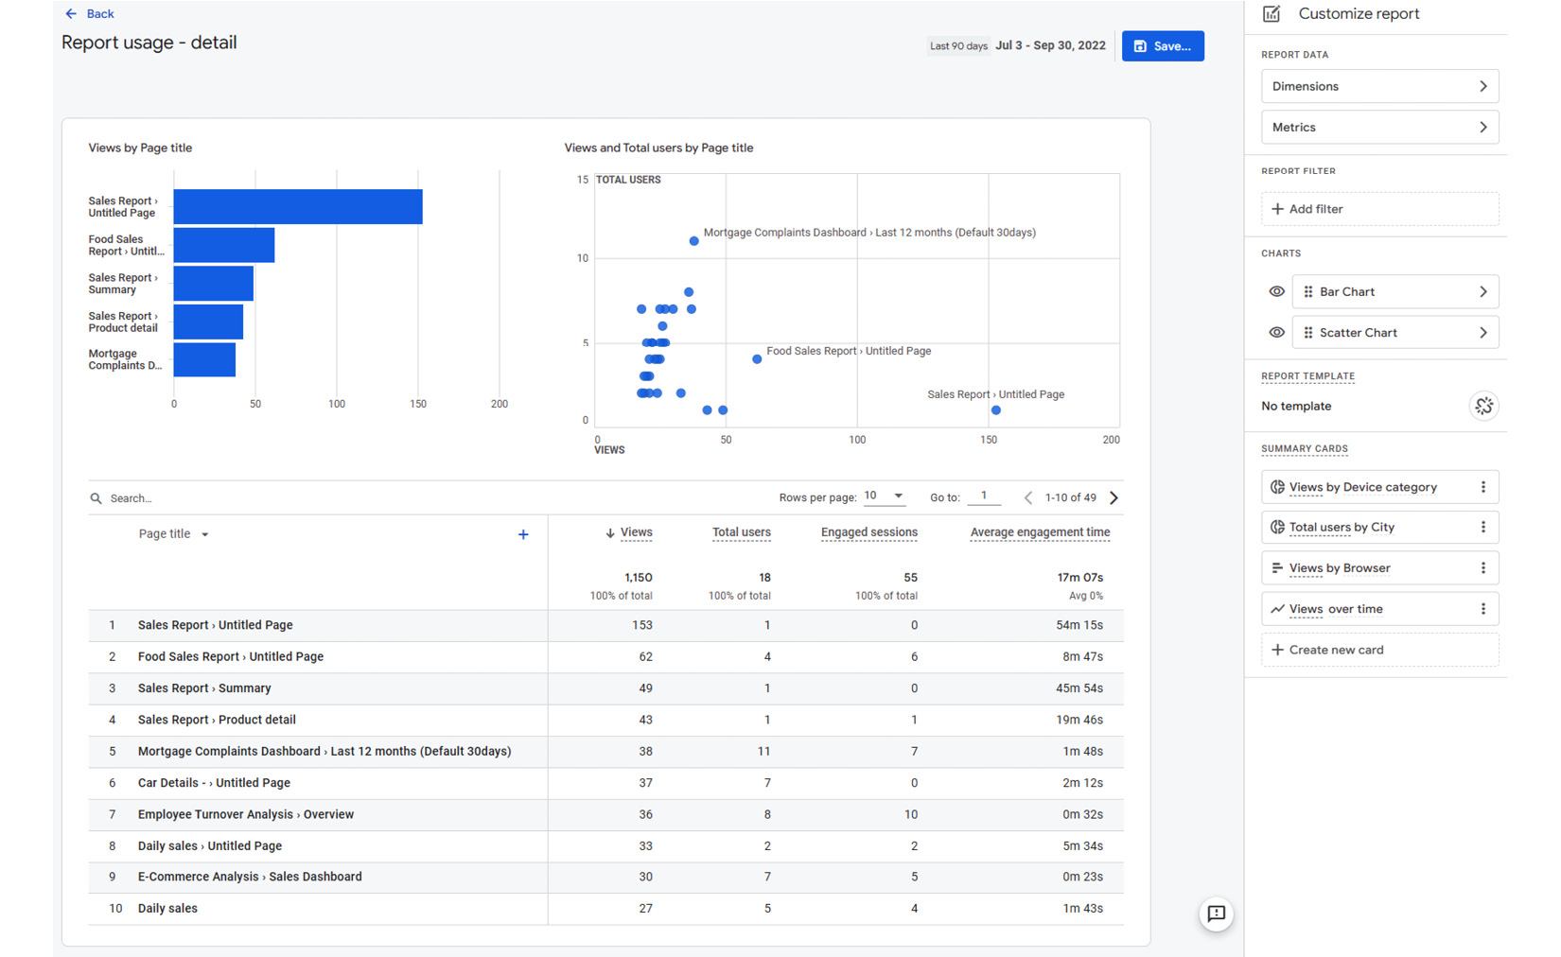
Task: Select row 10 'Daily sales'
Action: point(605,909)
